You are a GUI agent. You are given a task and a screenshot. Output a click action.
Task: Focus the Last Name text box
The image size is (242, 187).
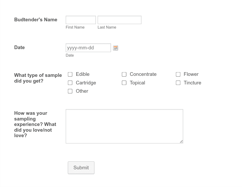[x=119, y=20]
